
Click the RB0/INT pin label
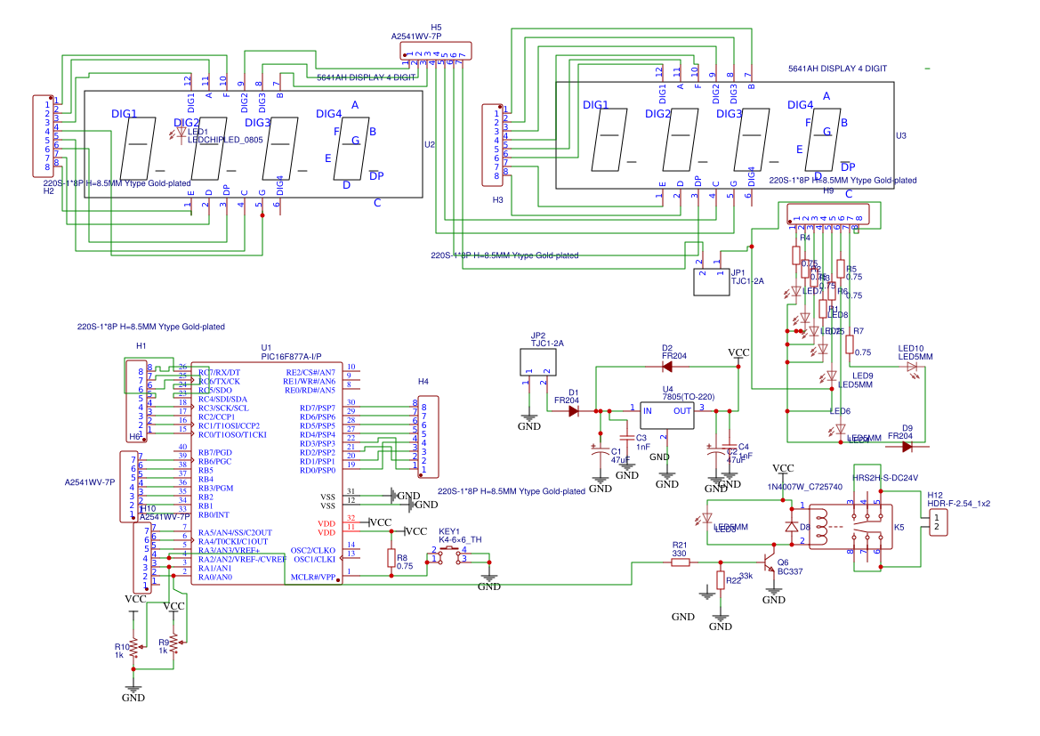pos(214,515)
